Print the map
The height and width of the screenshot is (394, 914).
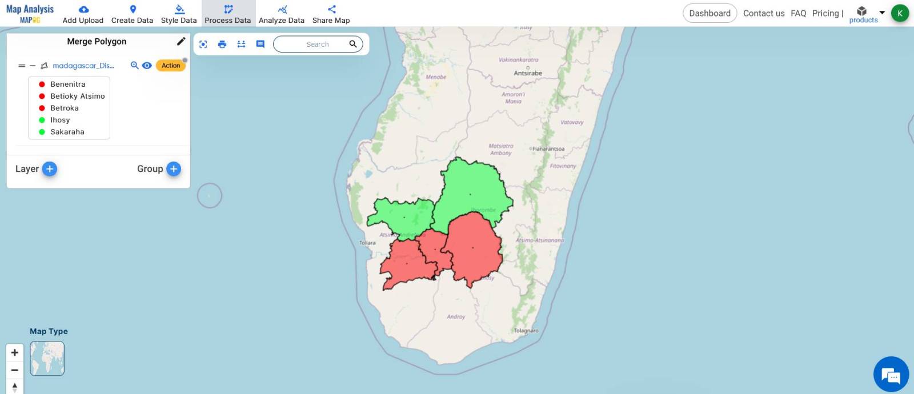222,44
